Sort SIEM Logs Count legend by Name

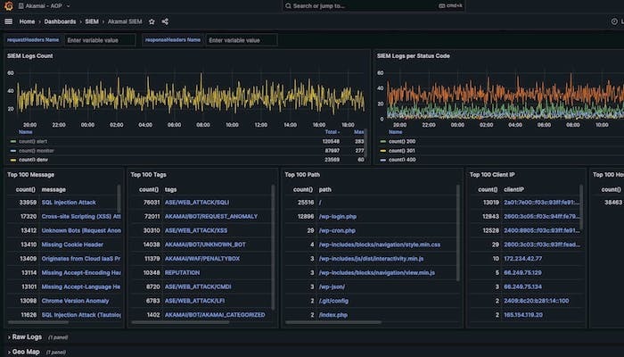26,132
